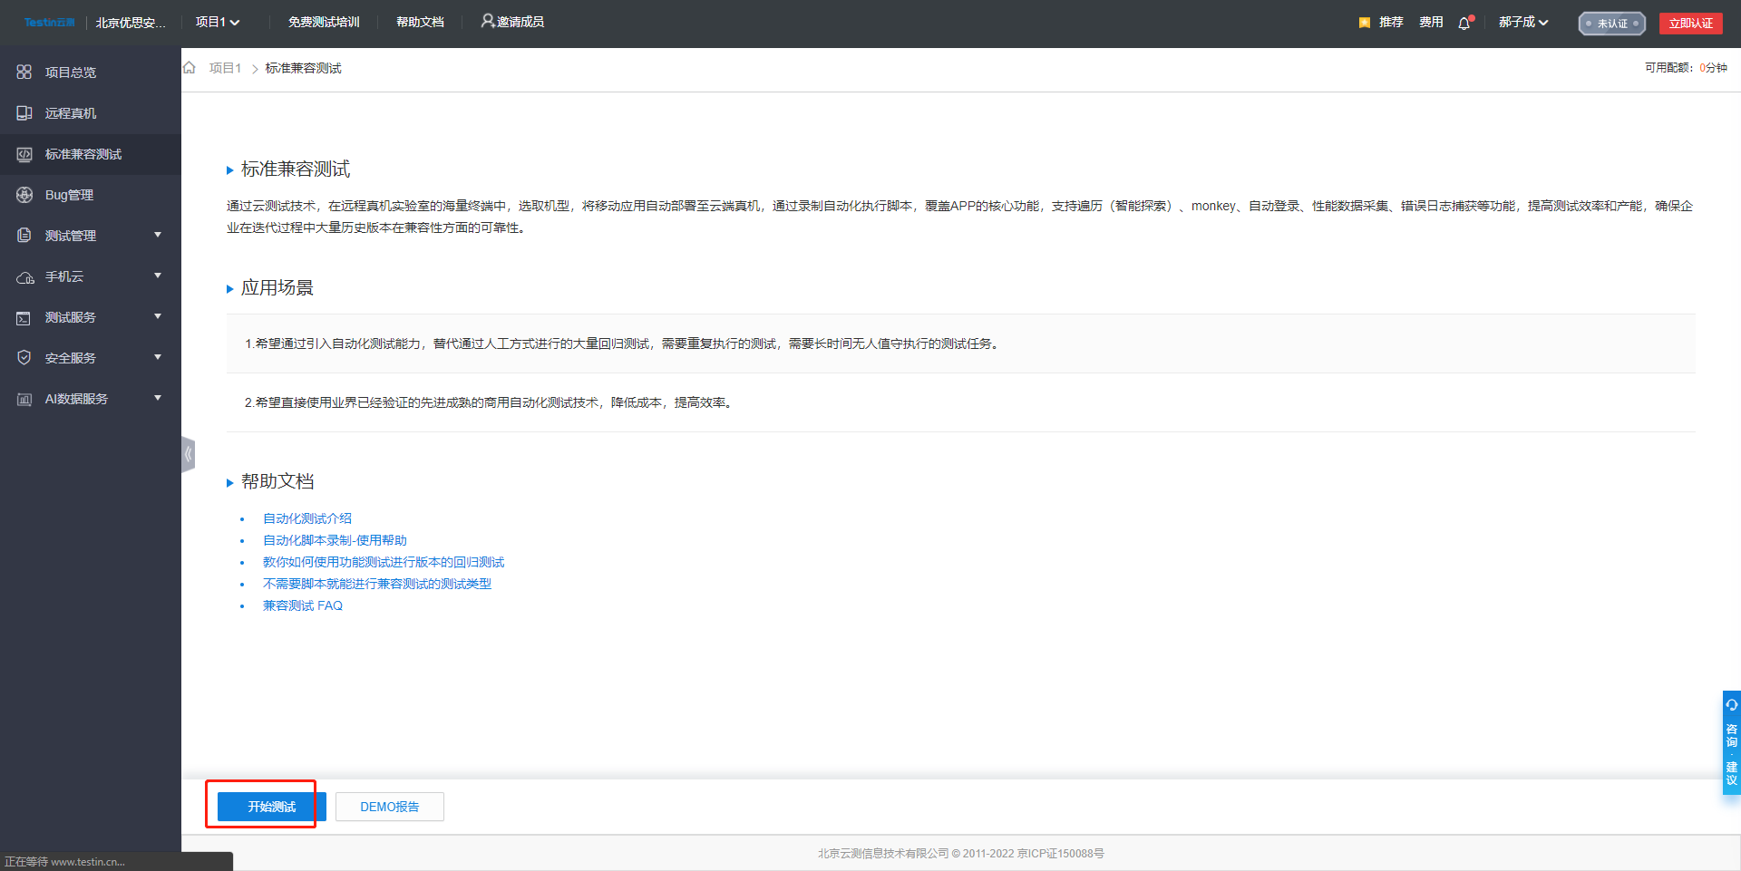Select 标准兼容测试 in sidebar
This screenshot has width=1741, height=871.
click(83, 154)
